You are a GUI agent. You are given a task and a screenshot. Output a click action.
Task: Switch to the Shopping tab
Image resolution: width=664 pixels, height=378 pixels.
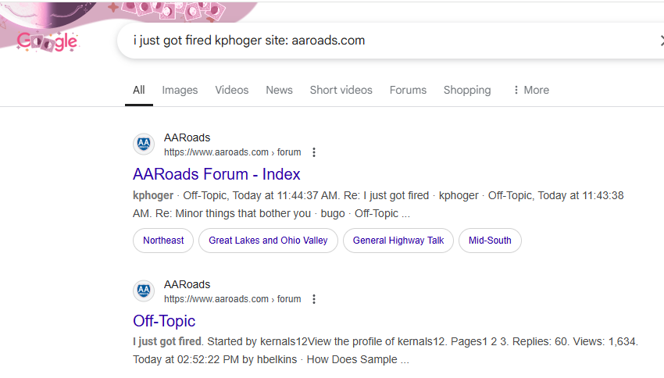tap(467, 90)
